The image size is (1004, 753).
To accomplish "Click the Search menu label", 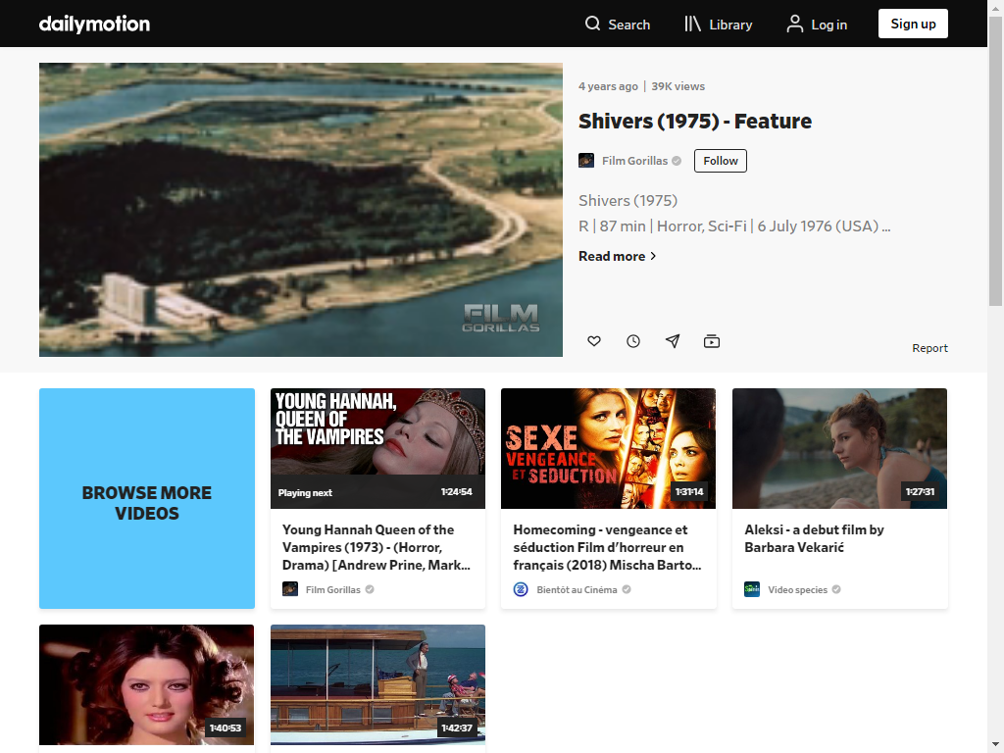I will click(x=628, y=25).
